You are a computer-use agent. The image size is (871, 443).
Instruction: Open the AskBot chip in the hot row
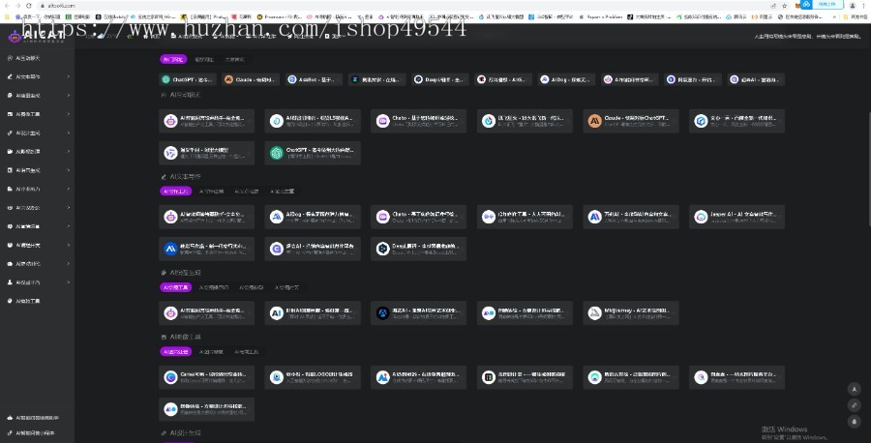click(314, 79)
